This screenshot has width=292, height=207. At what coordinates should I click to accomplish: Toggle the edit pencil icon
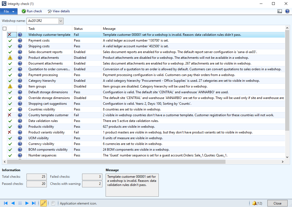click(x=44, y=203)
